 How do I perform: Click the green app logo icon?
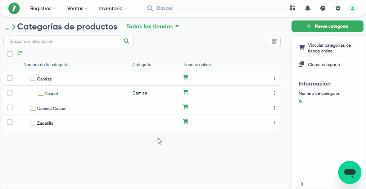14,8
